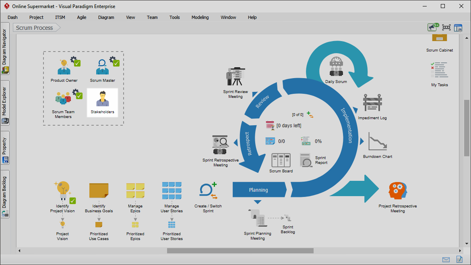Screen dimensions: 471x265
Task: Select the Stakeholders person icon
Action: click(102, 99)
